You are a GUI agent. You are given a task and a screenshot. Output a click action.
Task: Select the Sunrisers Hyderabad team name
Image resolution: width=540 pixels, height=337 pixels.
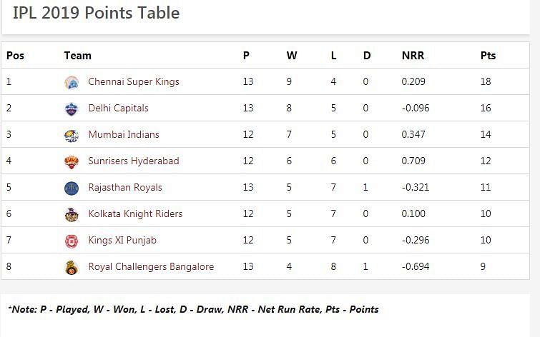[x=133, y=161]
